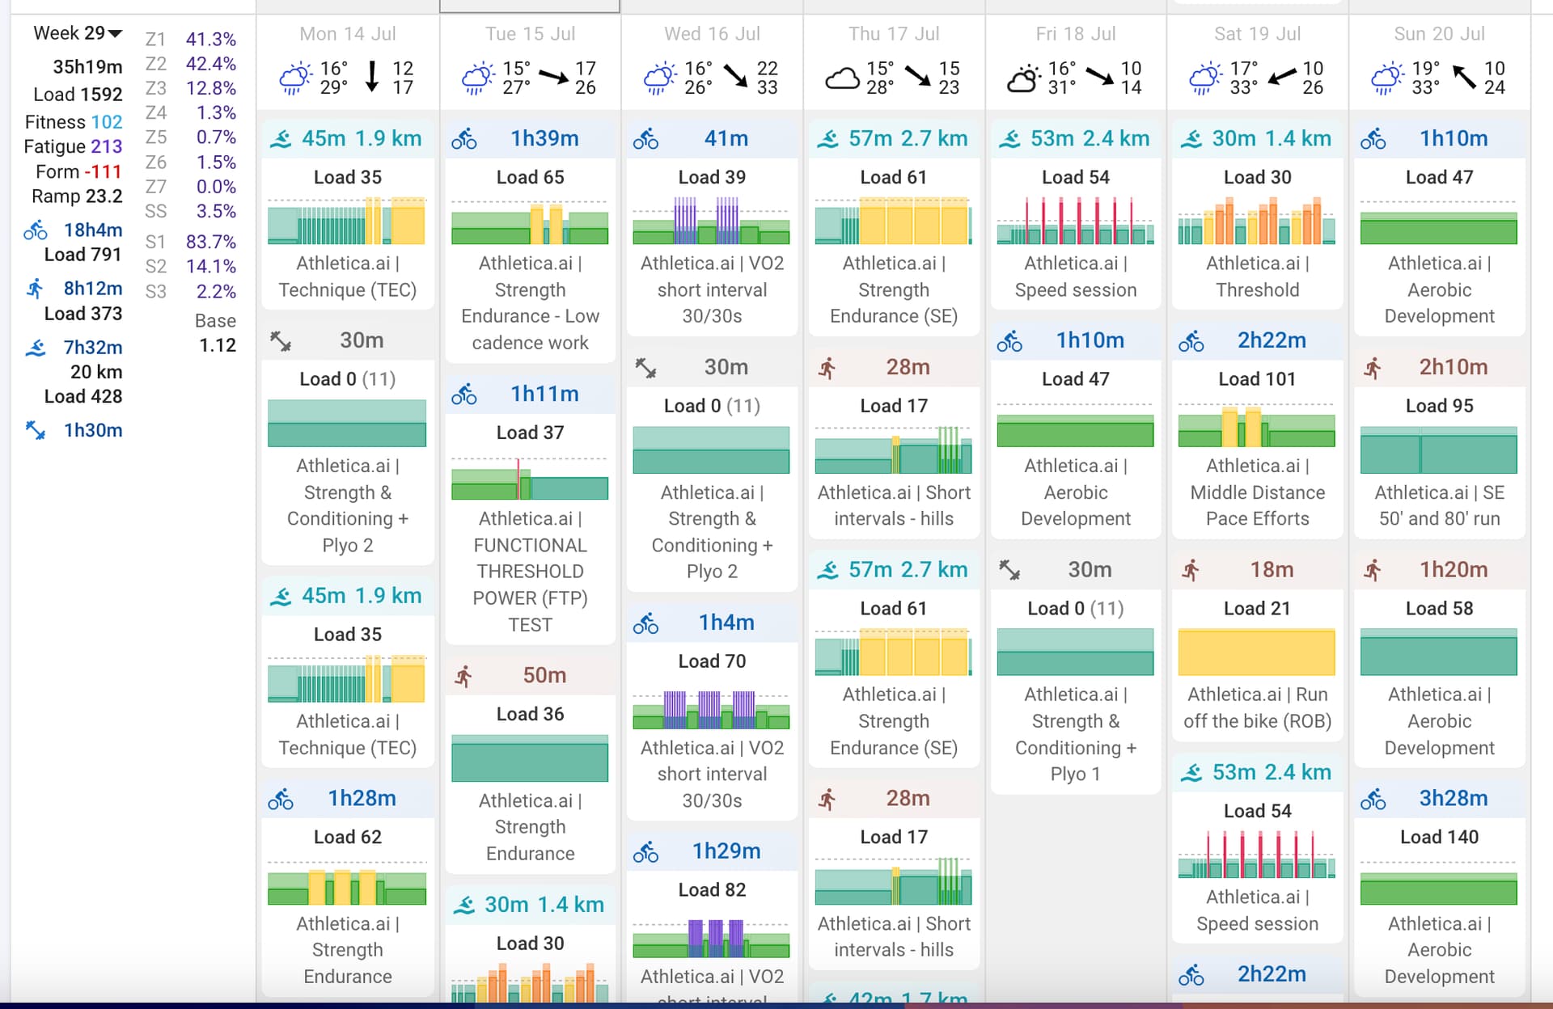Click weekly swim distance 20 km
The image size is (1553, 1009).
(96, 372)
